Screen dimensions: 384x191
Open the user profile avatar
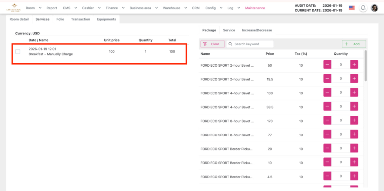pyautogui.click(x=374, y=8)
